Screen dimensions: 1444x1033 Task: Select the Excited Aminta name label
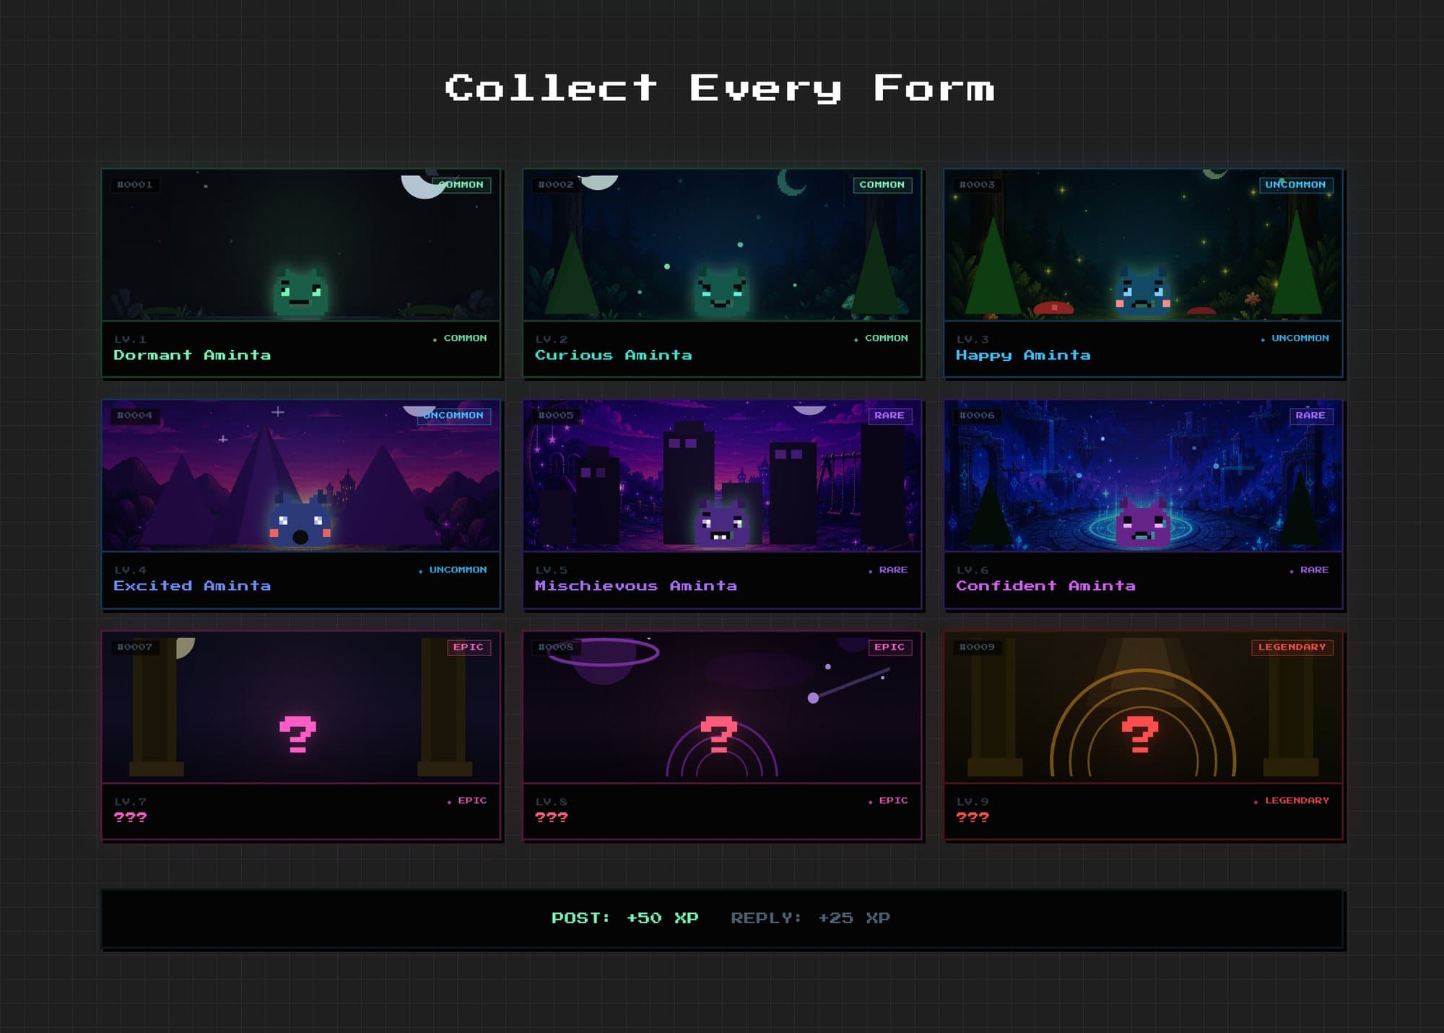(192, 586)
